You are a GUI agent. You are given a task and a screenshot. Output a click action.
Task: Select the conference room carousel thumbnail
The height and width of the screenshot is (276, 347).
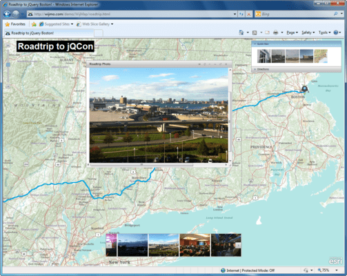tap(195, 245)
